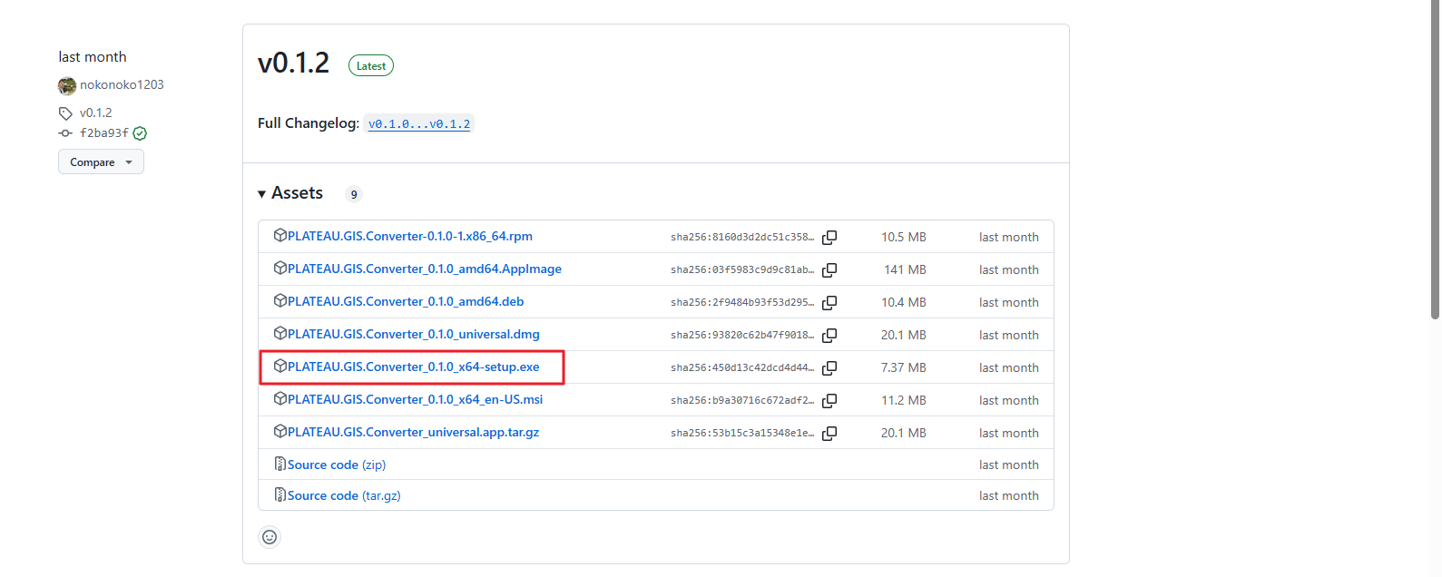Viewport: 1442px width, 577px height.
Task: Open the v0.1.0...v0.1.2 changelog link
Action: (419, 124)
